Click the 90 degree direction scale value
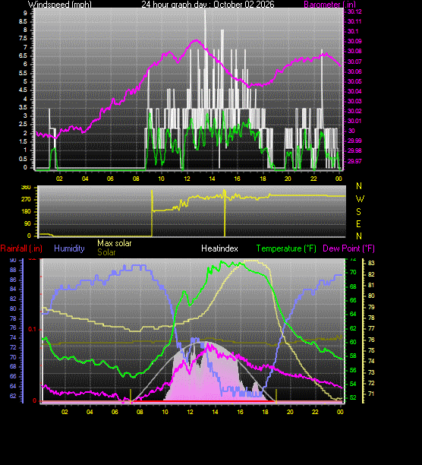The width and height of the screenshot is (422, 465). (27, 223)
